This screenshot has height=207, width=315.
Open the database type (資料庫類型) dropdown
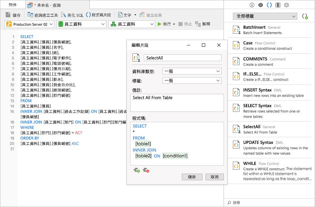tap(192, 71)
